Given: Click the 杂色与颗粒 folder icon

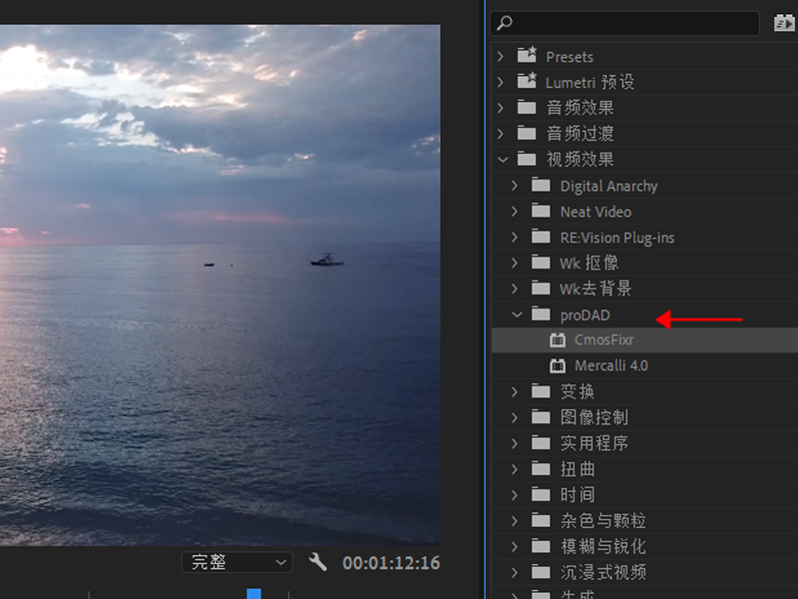Looking at the screenshot, I should 541,520.
